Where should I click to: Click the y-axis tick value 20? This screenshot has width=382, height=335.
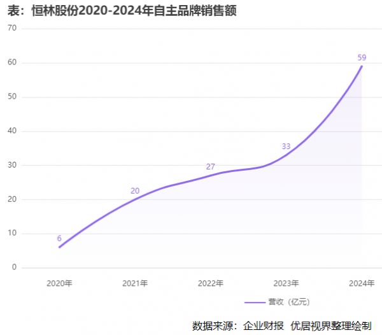pyautogui.click(x=12, y=199)
